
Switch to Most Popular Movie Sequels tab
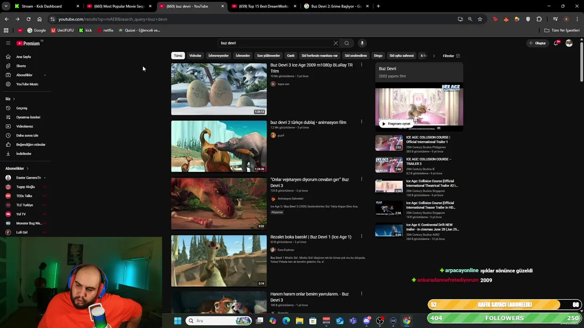[x=119, y=6]
